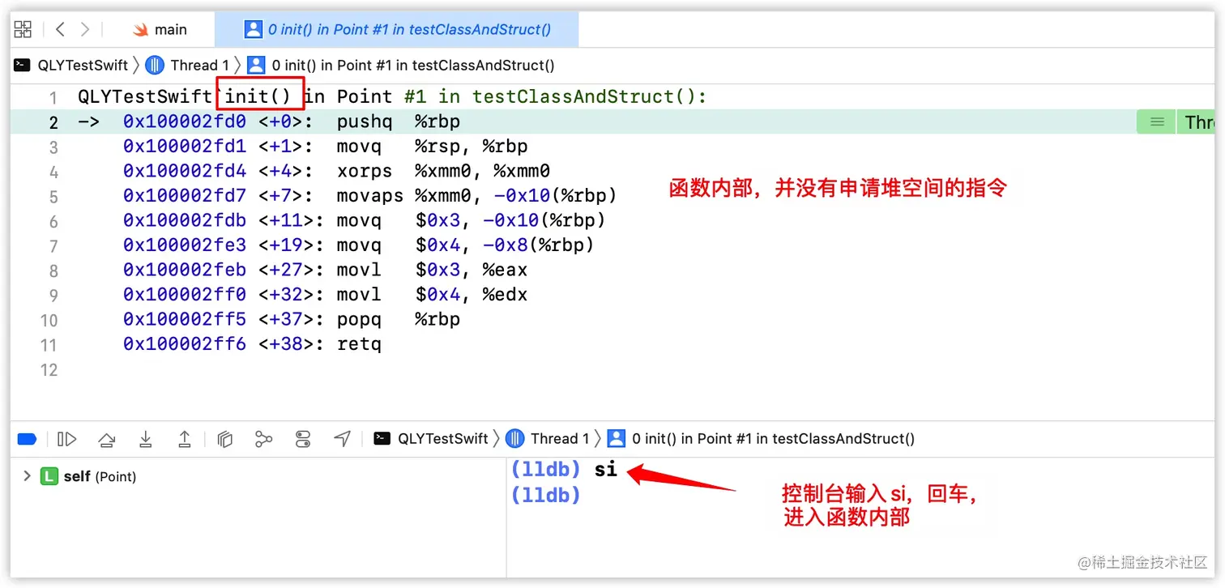The width and height of the screenshot is (1225, 588).
Task: Go forward with the right chevron
Action: (x=85, y=30)
